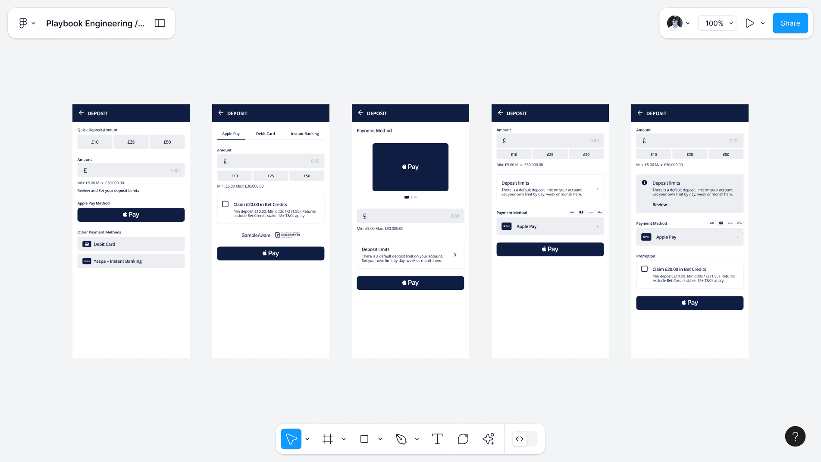Open the 100% zoom dropdown
The height and width of the screenshot is (462, 821).
click(x=717, y=23)
